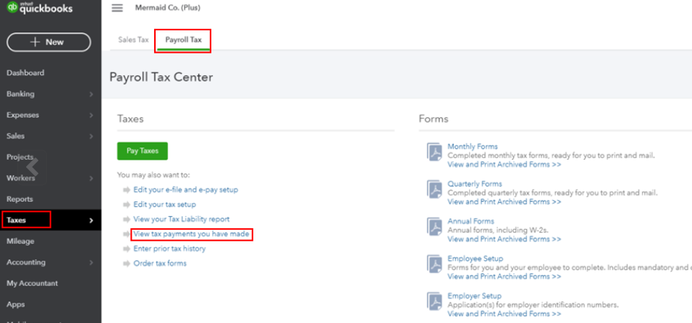This screenshot has width=692, height=323.
Task: Expand the Workers submenu chevron
Action: (x=91, y=178)
